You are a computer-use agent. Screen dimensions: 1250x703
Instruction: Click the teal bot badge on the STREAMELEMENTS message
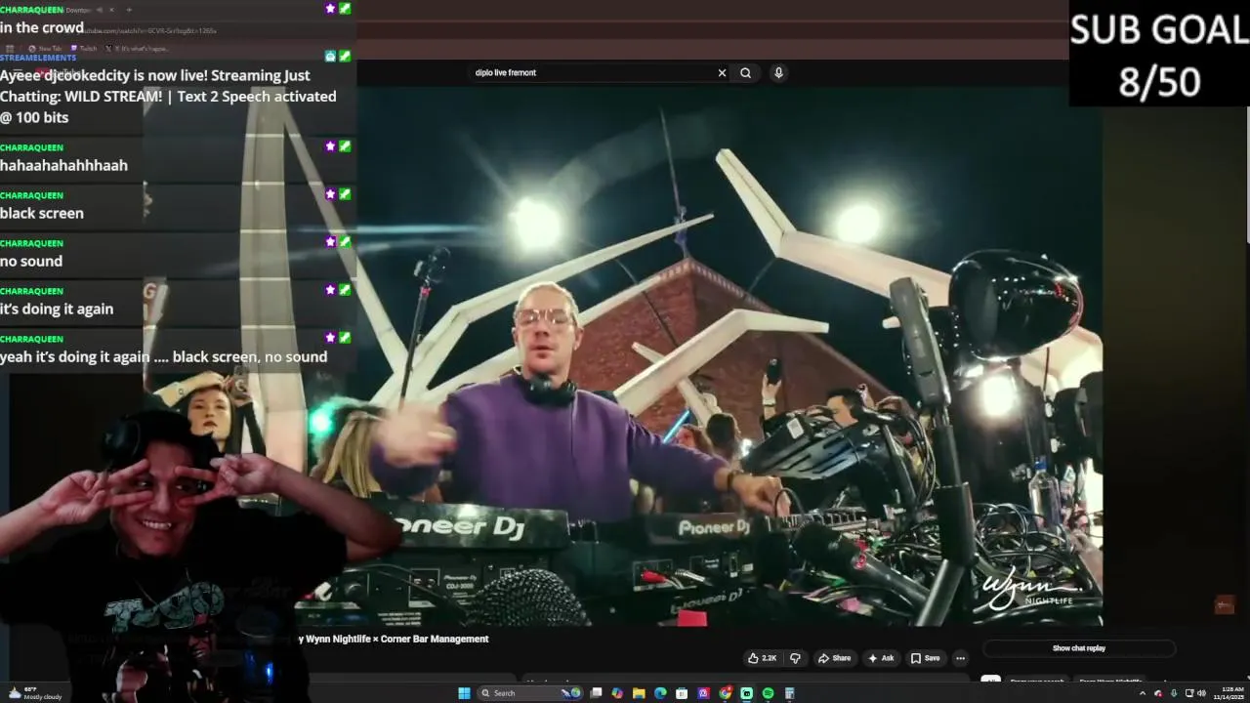pyautogui.click(x=331, y=57)
